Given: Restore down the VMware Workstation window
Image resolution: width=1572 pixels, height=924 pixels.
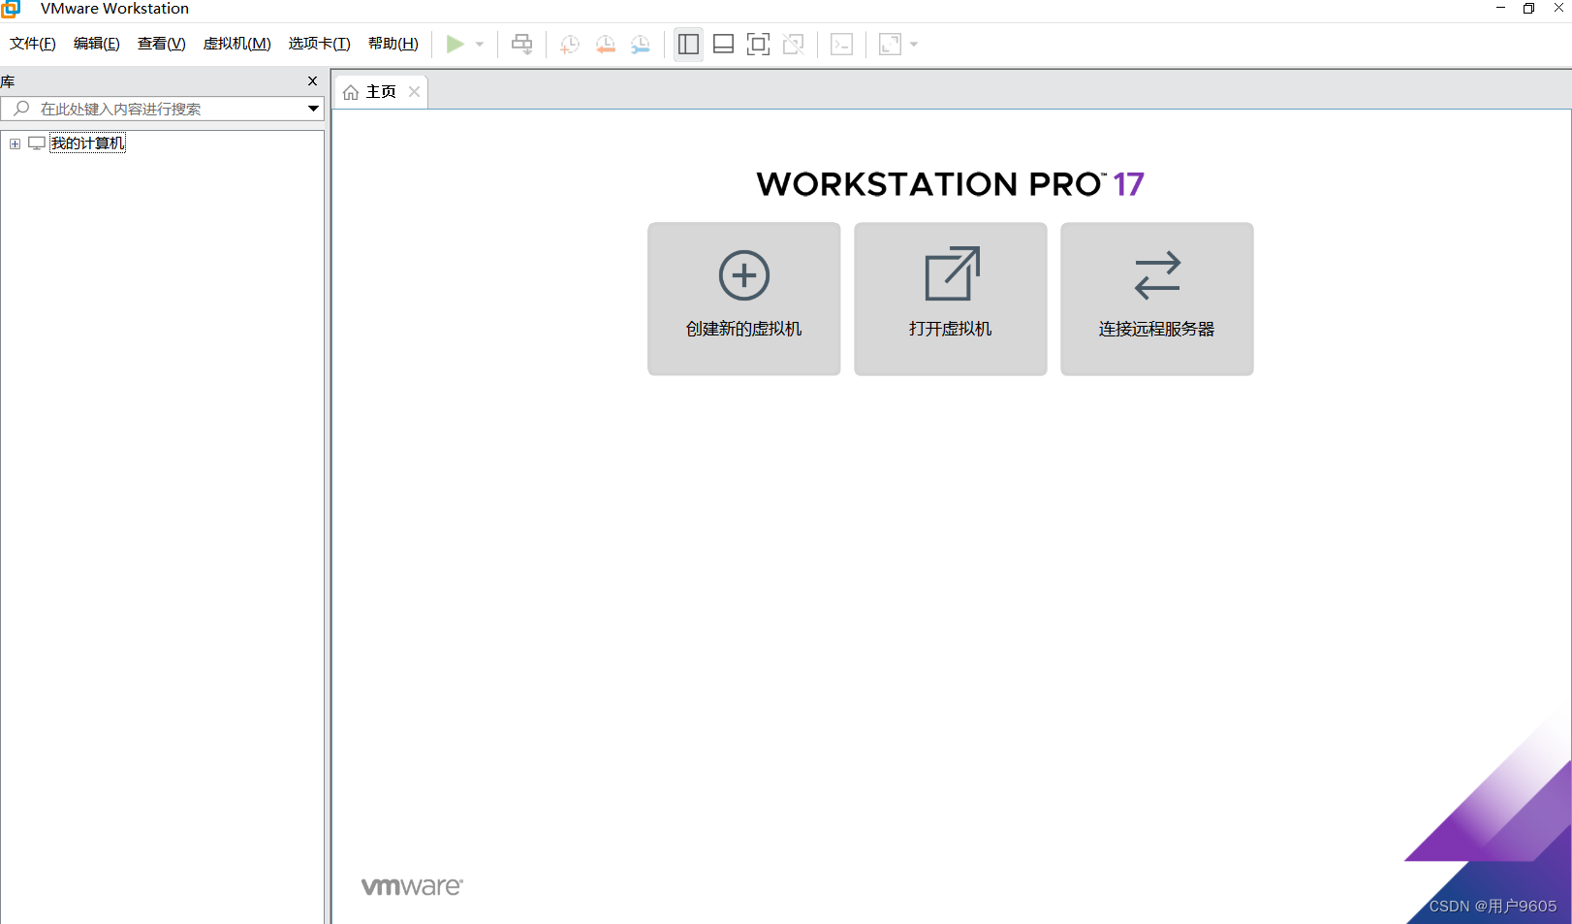Looking at the screenshot, I should click(x=1528, y=8).
